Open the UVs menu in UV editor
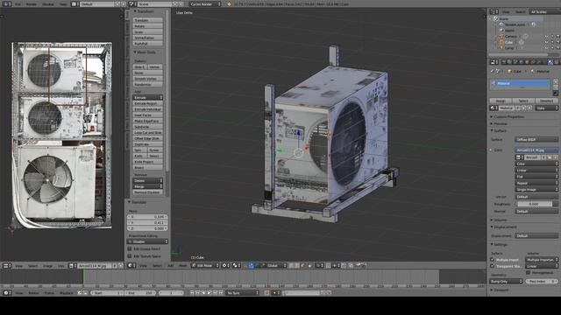 click(x=61, y=266)
